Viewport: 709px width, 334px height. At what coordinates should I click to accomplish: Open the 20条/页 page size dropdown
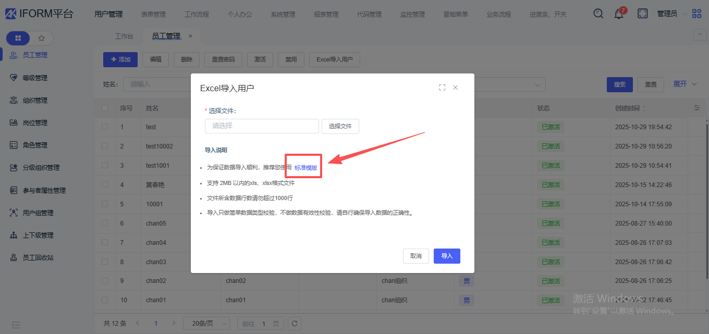206,324
